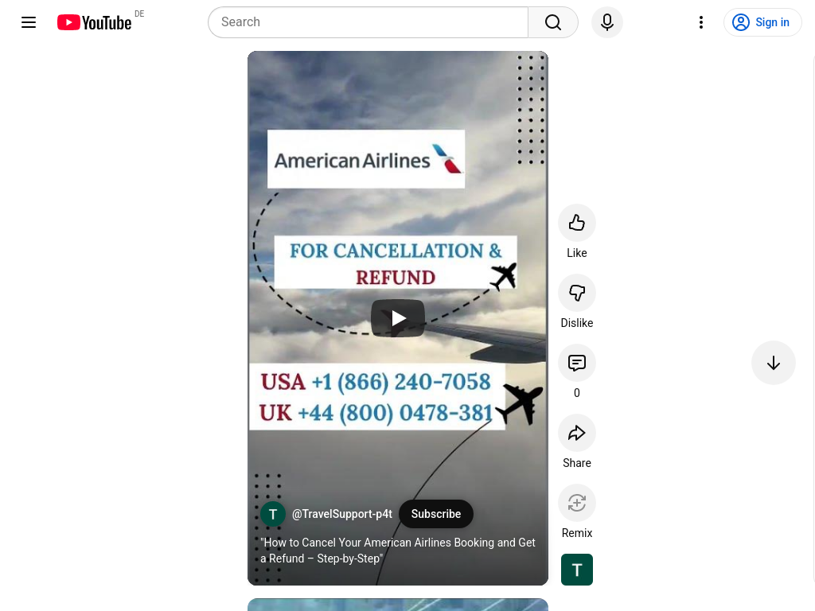Image resolution: width=815 pixels, height=611 pixels.
Task: Go to next Short with down arrow
Action: click(x=774, y=363)
